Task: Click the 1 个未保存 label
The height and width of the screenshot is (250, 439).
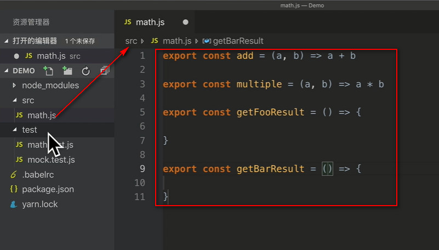Action: coord(80,41)
